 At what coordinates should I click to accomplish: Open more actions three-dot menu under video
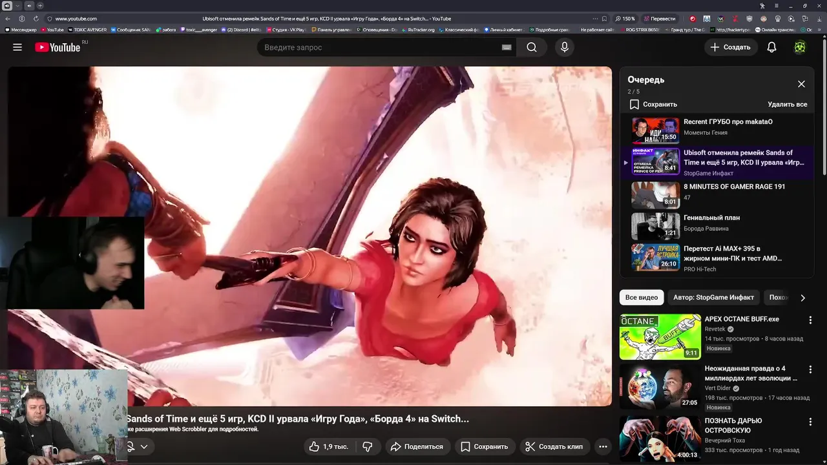603,446
